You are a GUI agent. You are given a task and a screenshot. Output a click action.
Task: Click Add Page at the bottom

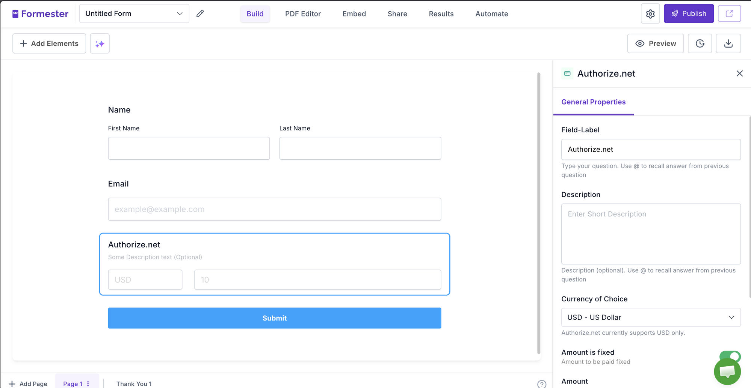[x=28, y=384]
